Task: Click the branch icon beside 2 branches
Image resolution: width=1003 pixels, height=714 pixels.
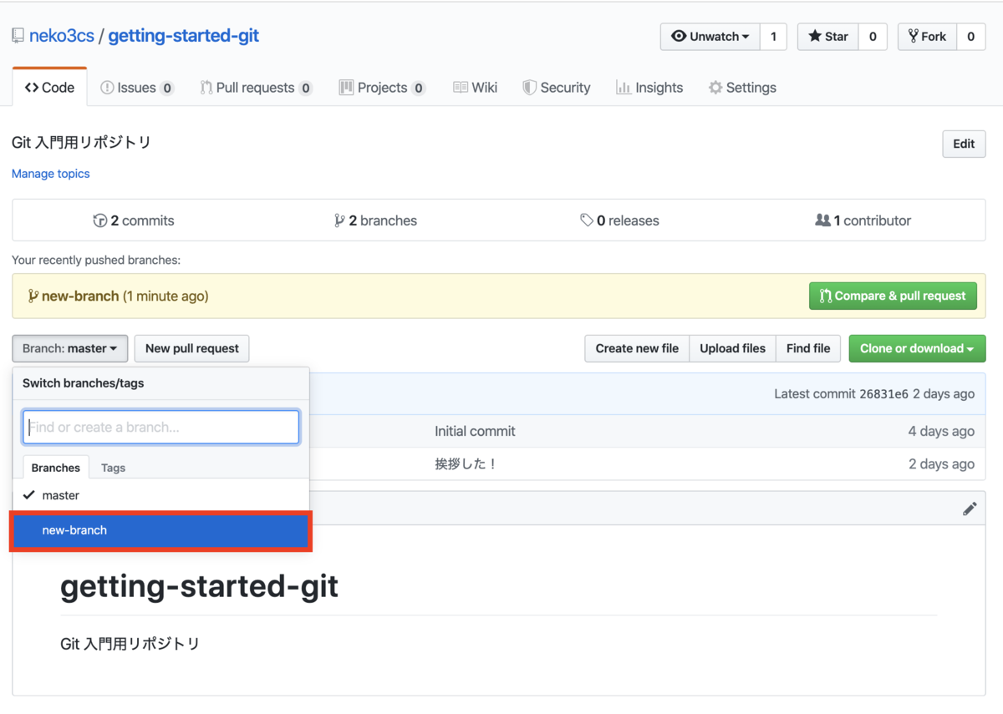Action: click(339, 220)
